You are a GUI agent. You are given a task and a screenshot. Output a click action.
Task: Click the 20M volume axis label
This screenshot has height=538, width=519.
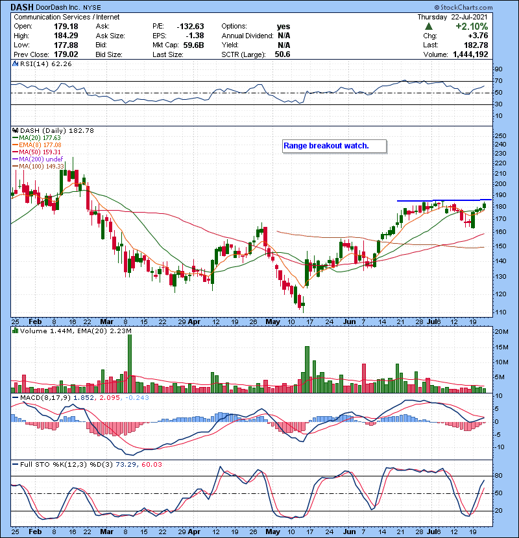point(501,331)
